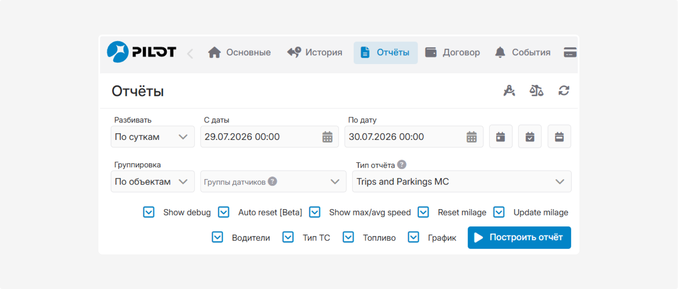Click the balance scales icon
The width and height of the screenshot is (678, 289).
coord(537,90)
